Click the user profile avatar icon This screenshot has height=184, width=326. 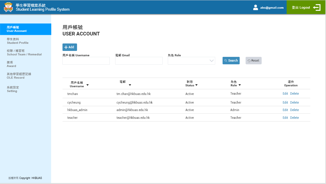(255, 7)
